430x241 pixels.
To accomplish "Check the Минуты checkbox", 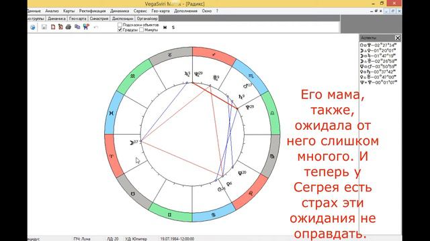I will click(142, 29).
